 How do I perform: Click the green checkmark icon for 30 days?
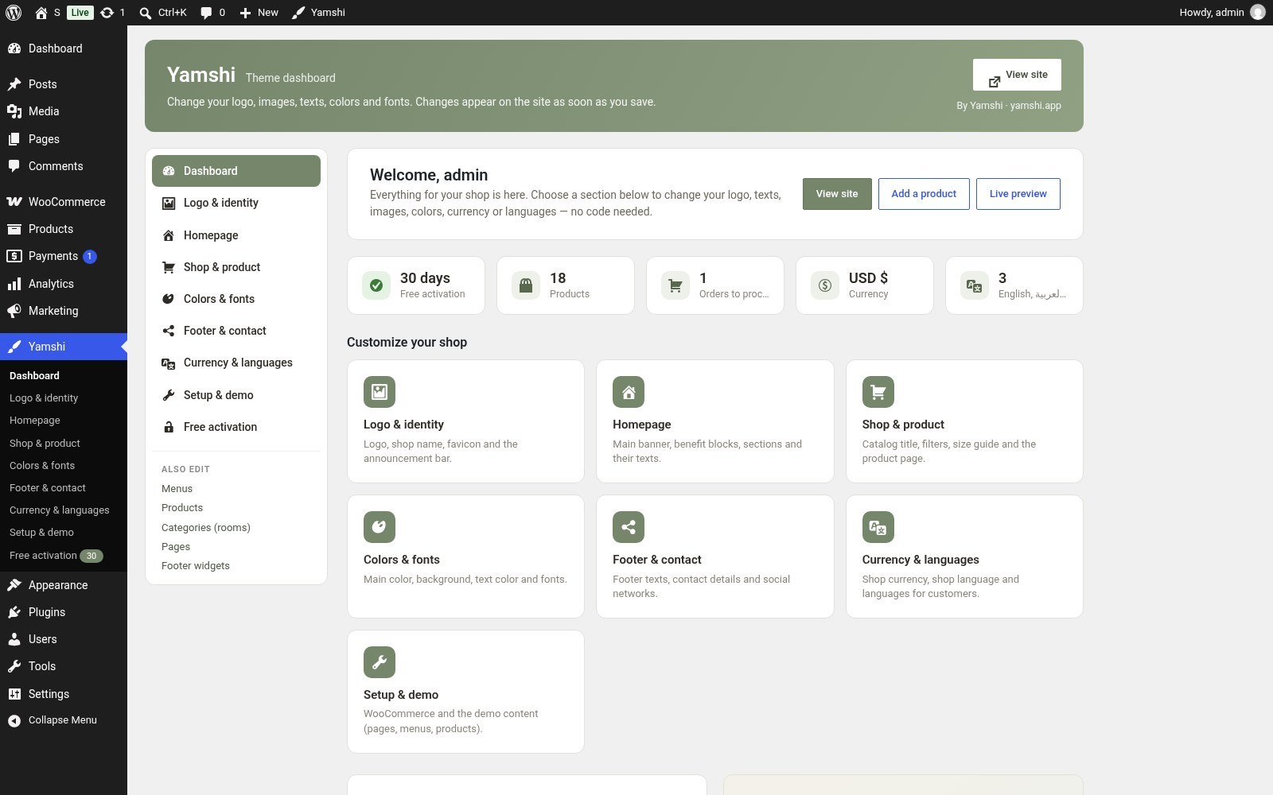[x=376, y=285]
